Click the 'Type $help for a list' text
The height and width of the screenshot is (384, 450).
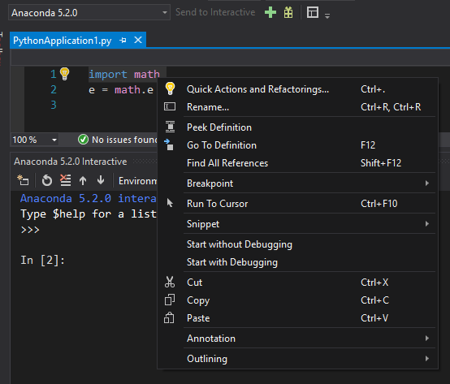coord(89,214)
